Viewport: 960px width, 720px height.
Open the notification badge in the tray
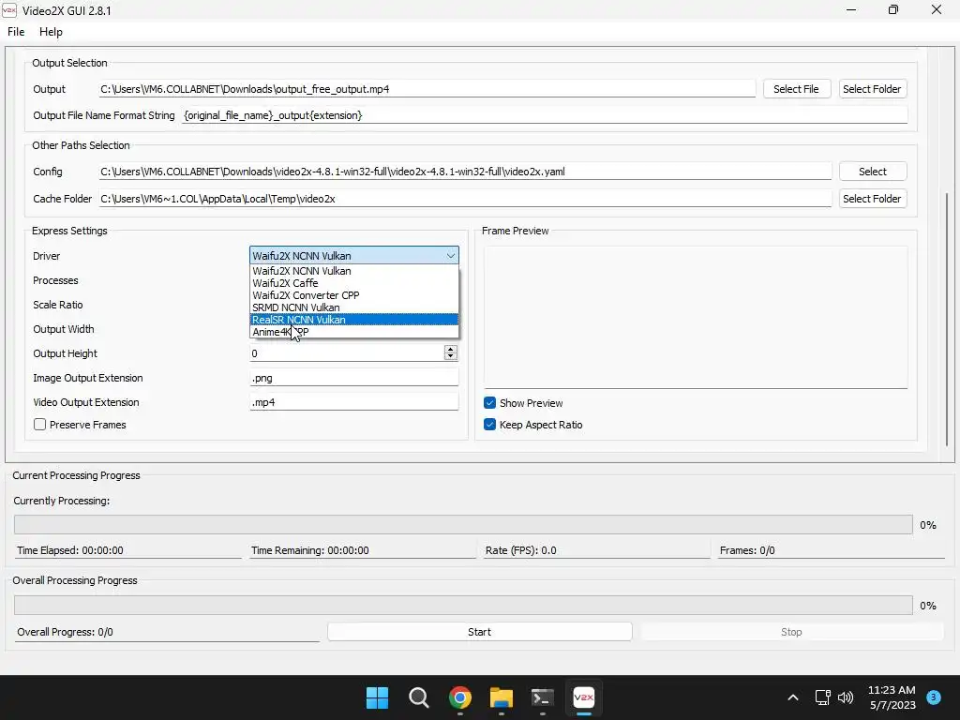[934, 697]
